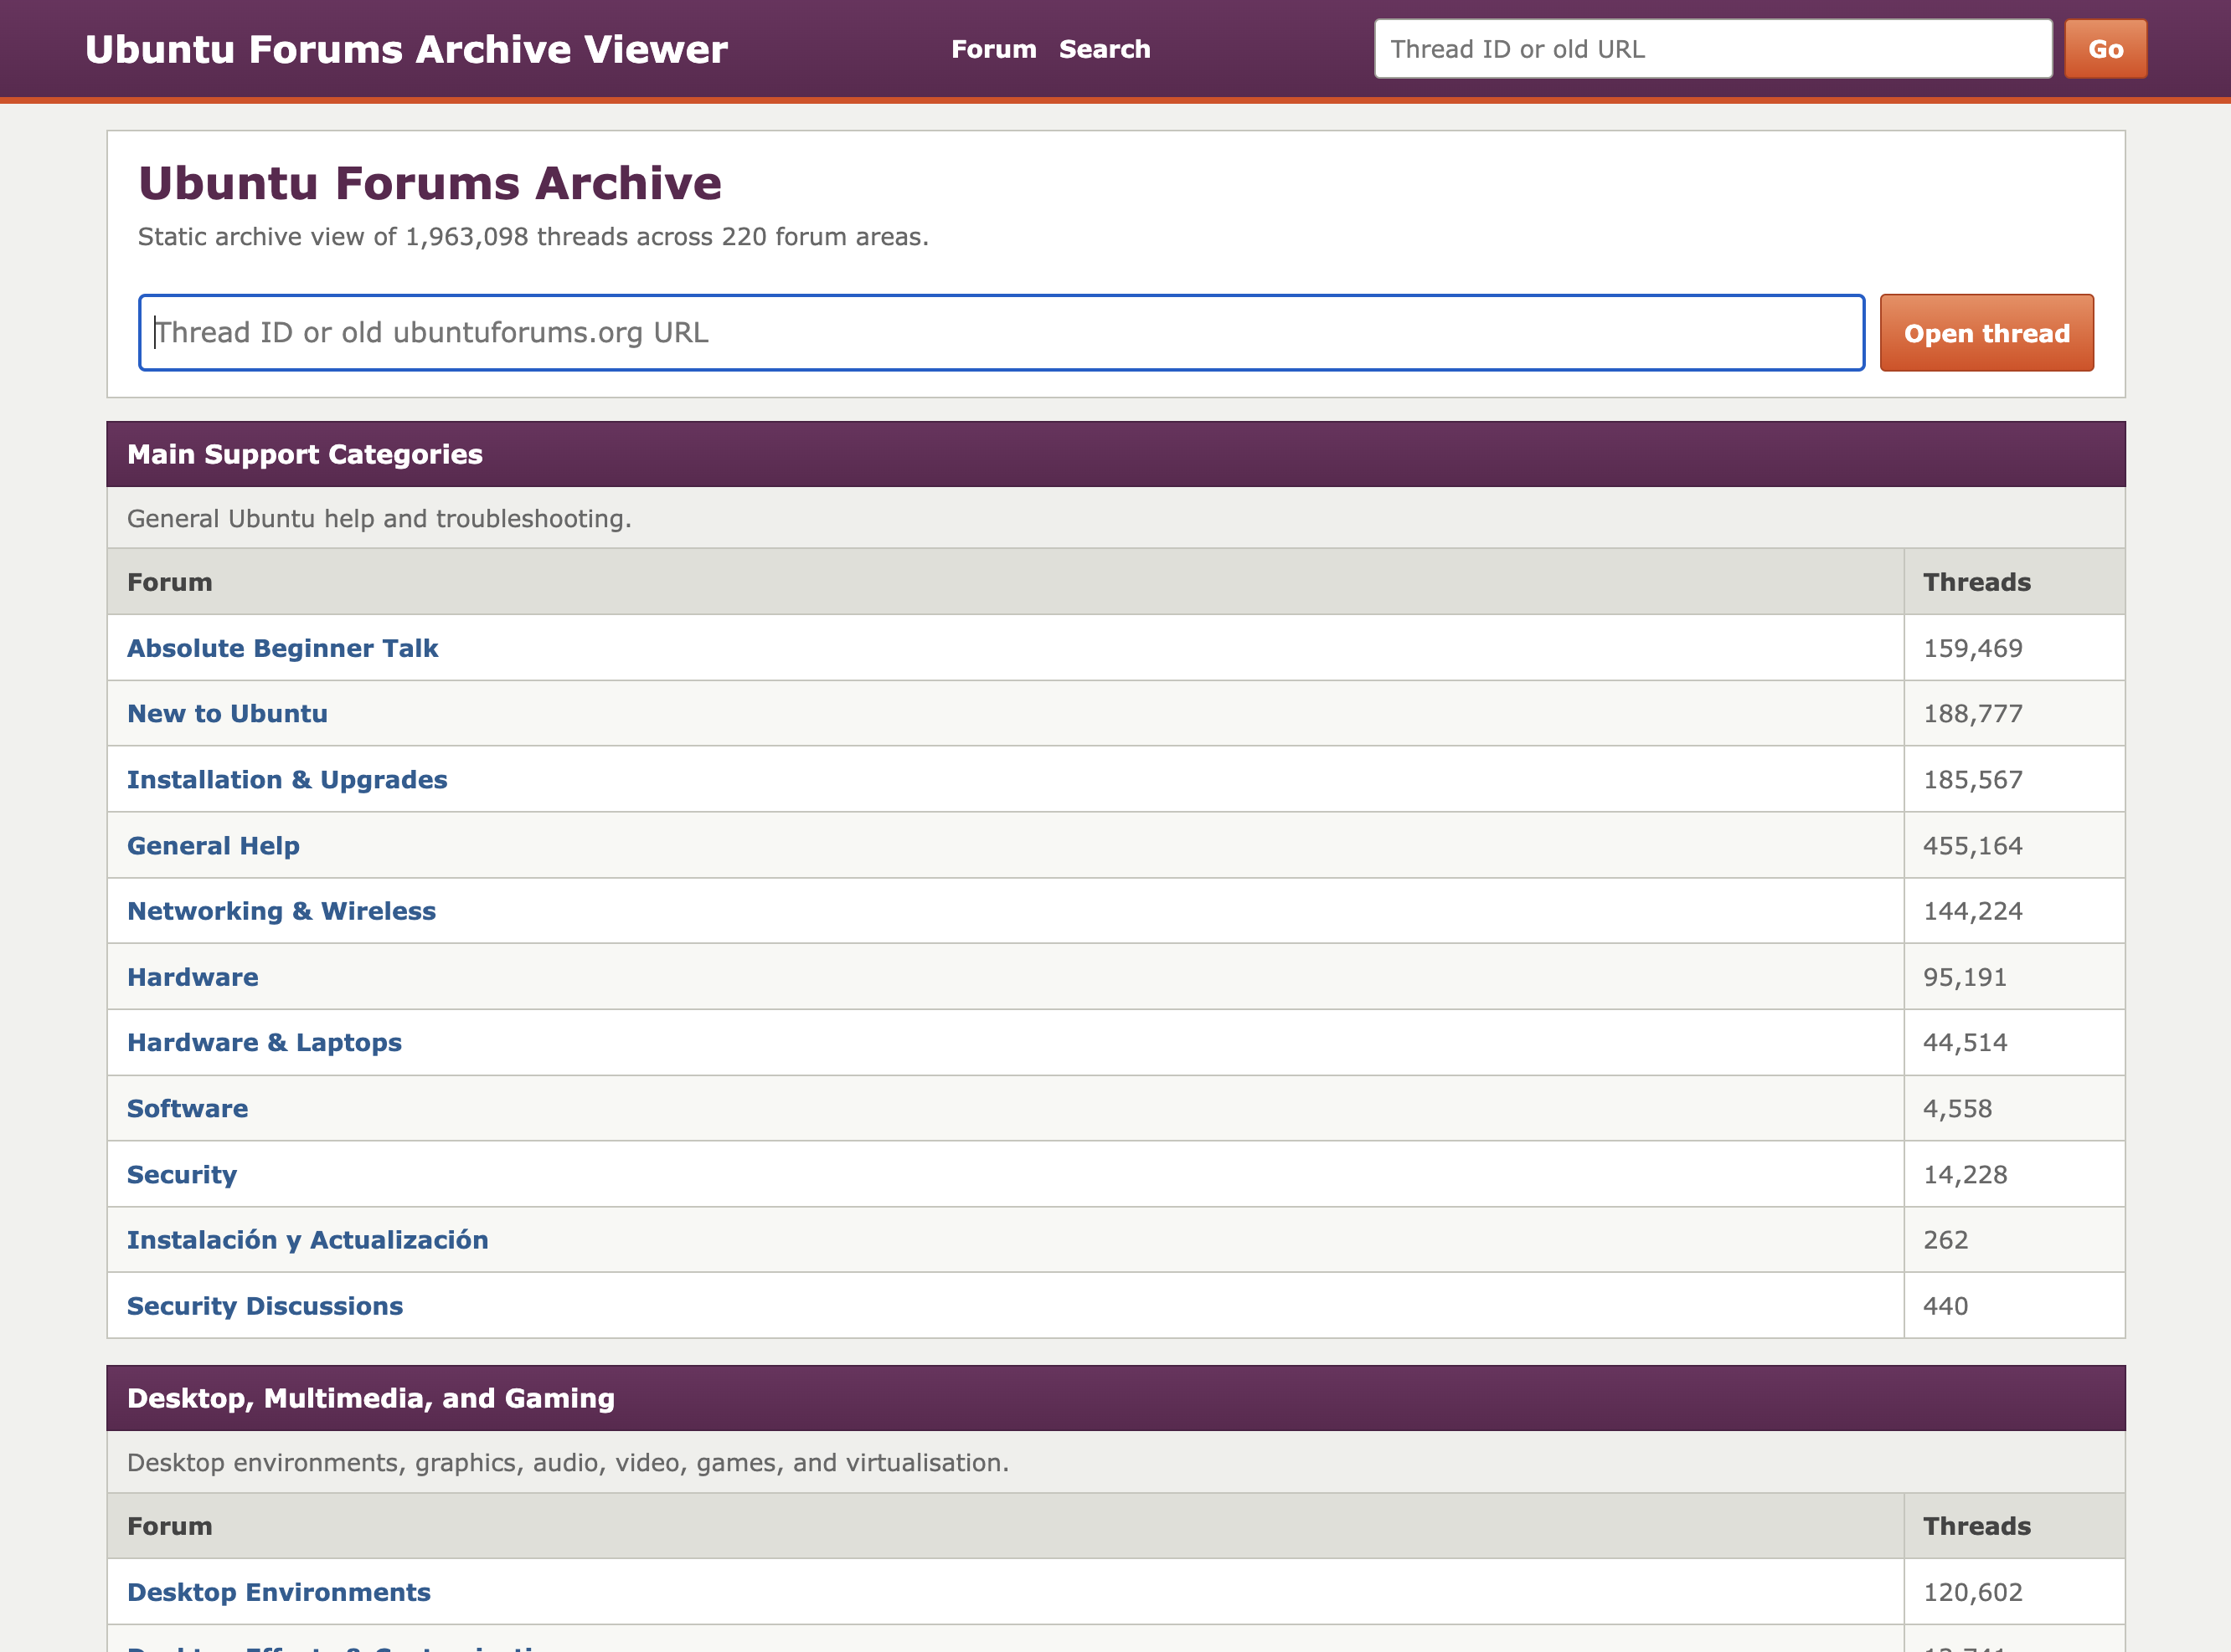Open the Installation & Upgrades forum
2231x1652 pixels.
point(287,780)
